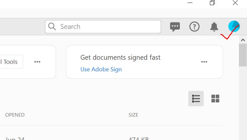Click the scrollbar up arrow
This screenshot has height=140, width=247.
[243, 39]
